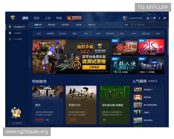Open the 商城 top menu

(59, 18)
